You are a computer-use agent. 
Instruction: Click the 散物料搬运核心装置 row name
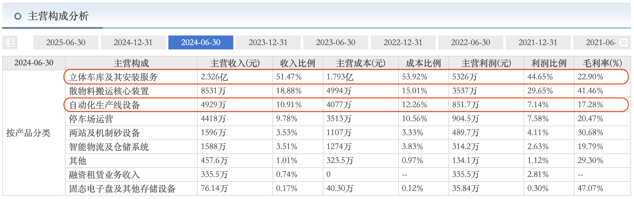click(x=109, y=91)
